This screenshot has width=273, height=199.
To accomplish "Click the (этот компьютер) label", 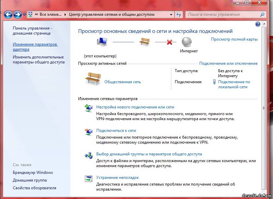I will (x=100, y=56).
